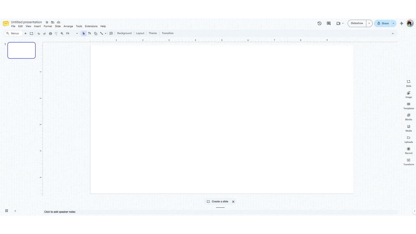The height and width of the screenshot is (234, 416).
Task: Open Blocks in the right sidebar
Action: pos(409,117)
